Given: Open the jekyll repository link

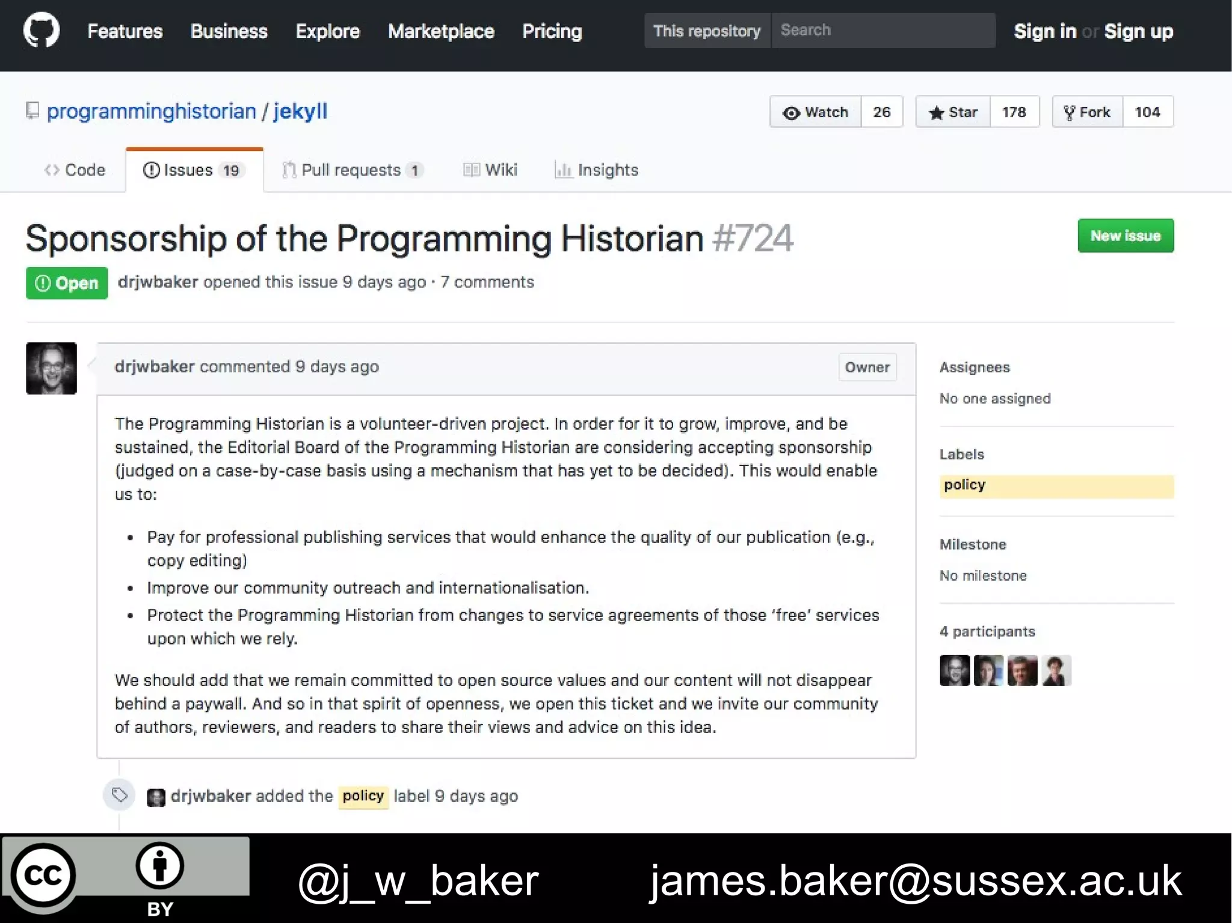Looking at the screenshot, I should 300,111.
